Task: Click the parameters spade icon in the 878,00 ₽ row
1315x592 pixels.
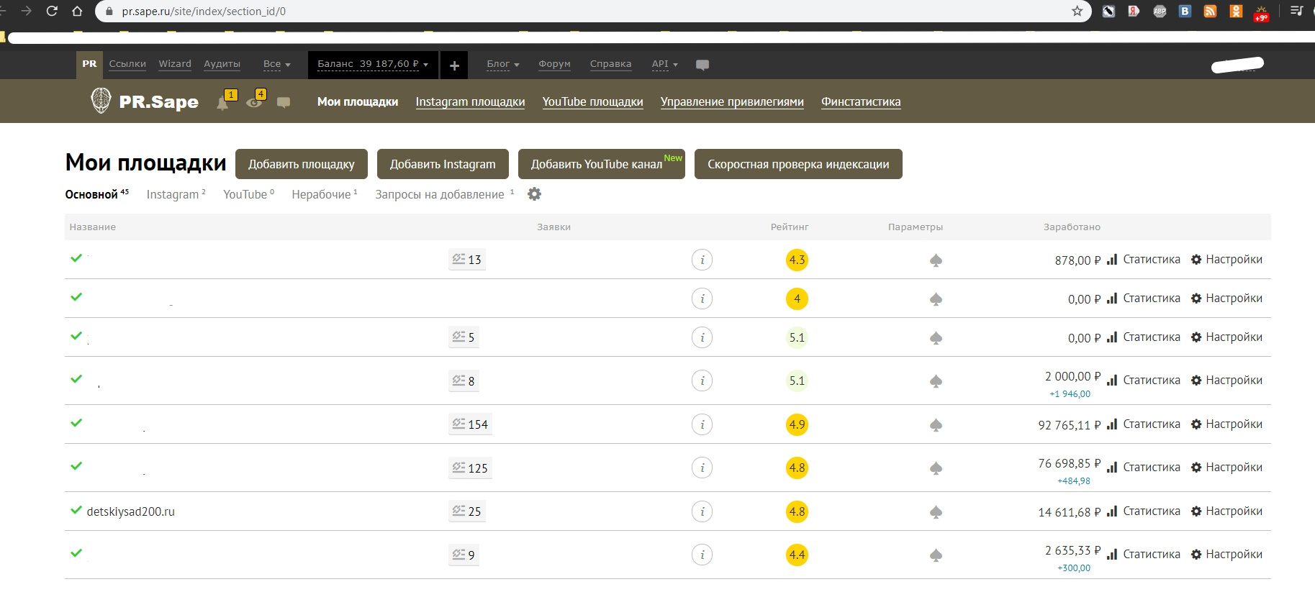Action: click(936, 260)
